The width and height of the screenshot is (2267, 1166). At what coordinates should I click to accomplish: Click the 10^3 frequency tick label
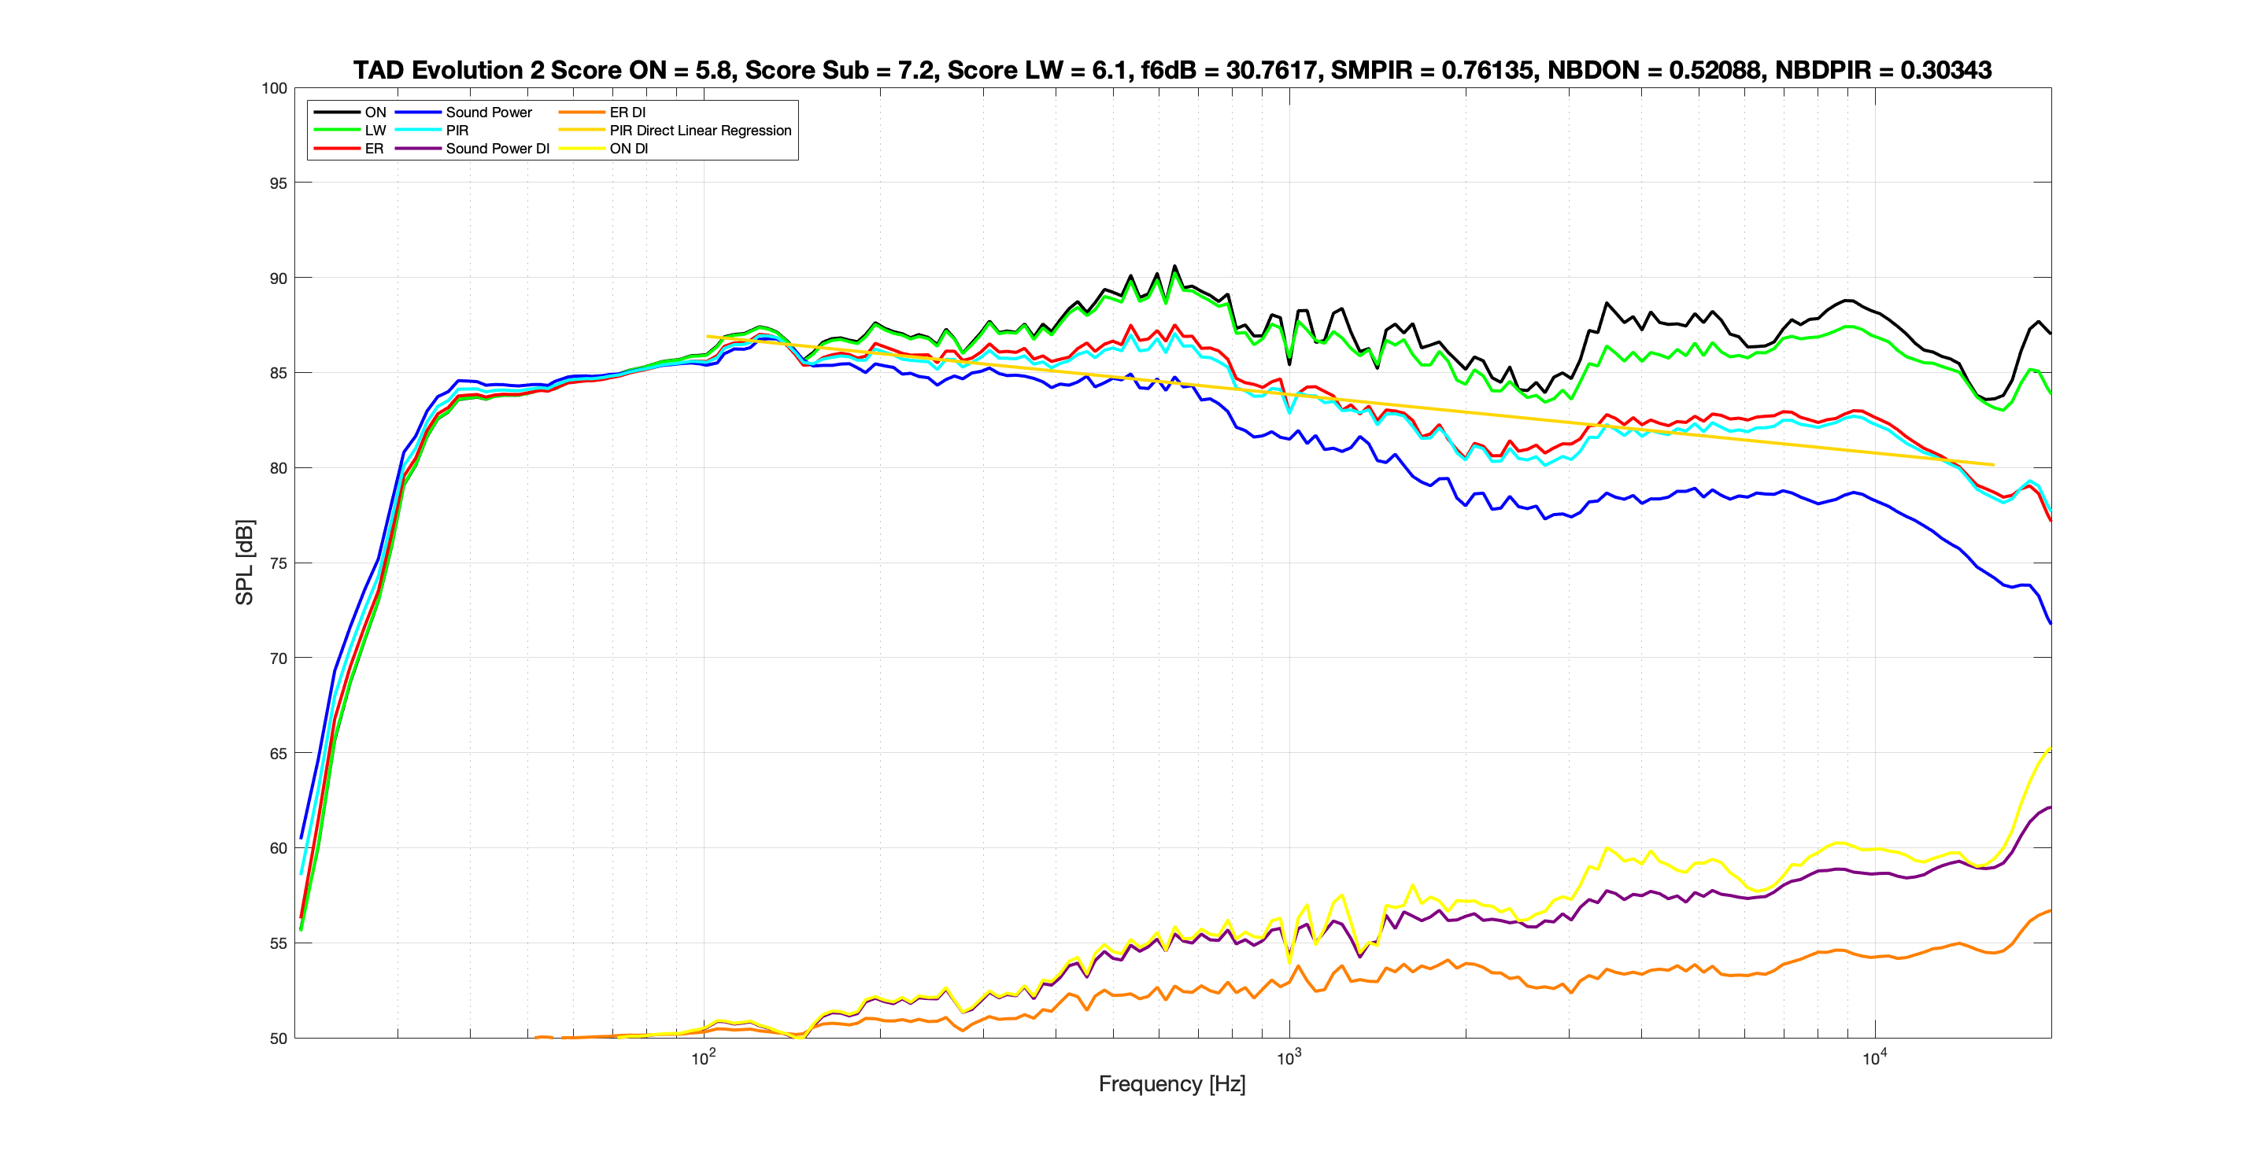coord(1289,1058)
